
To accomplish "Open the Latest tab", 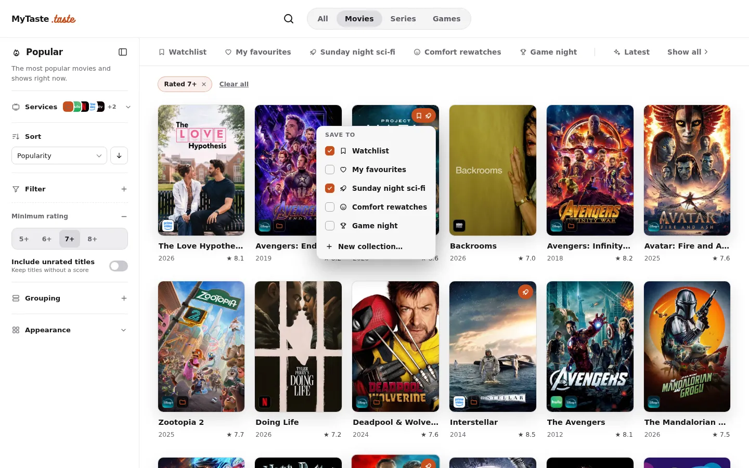I will (631, 52).
